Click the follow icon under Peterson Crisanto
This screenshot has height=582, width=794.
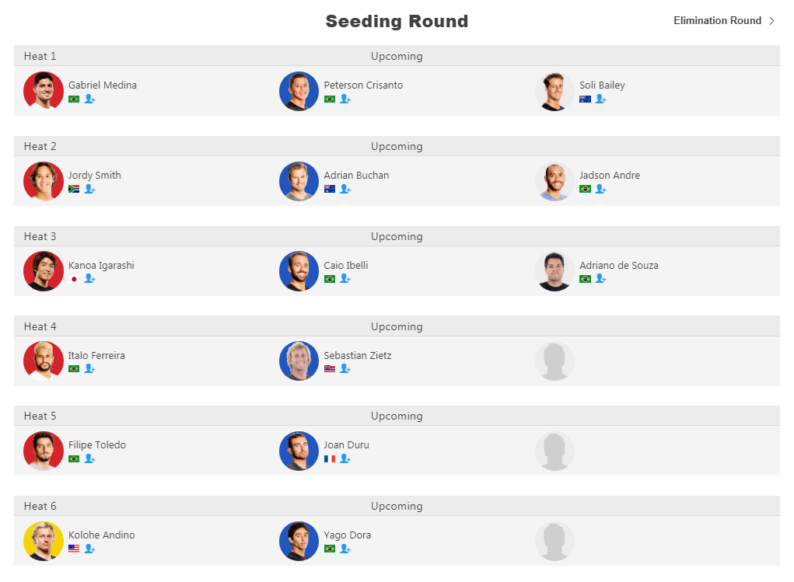tap(345, 99)
